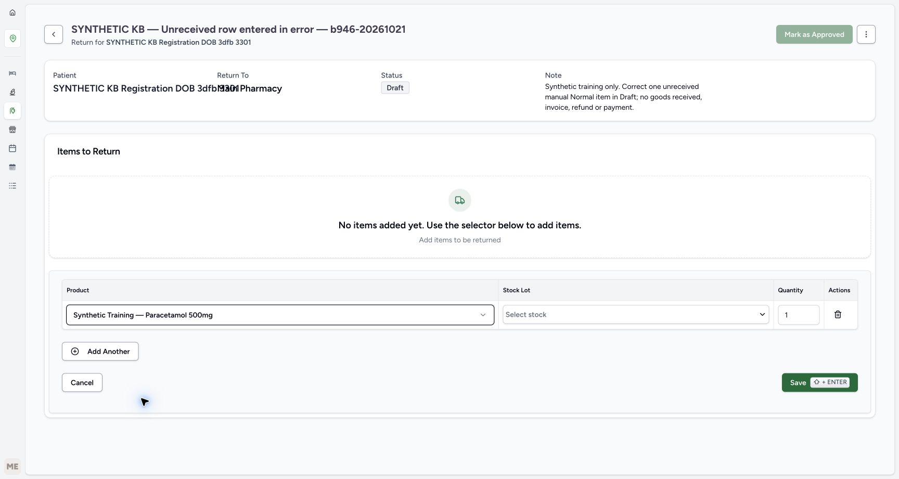Go to the home icon in sidebar

[12, 12]
